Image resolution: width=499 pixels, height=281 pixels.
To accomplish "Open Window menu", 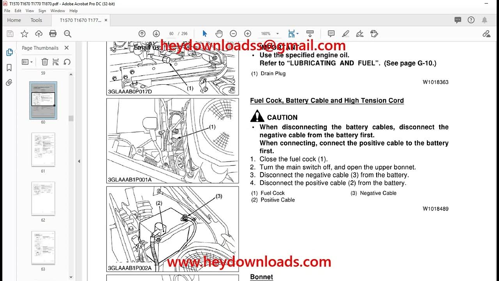I will pos(58,11).
